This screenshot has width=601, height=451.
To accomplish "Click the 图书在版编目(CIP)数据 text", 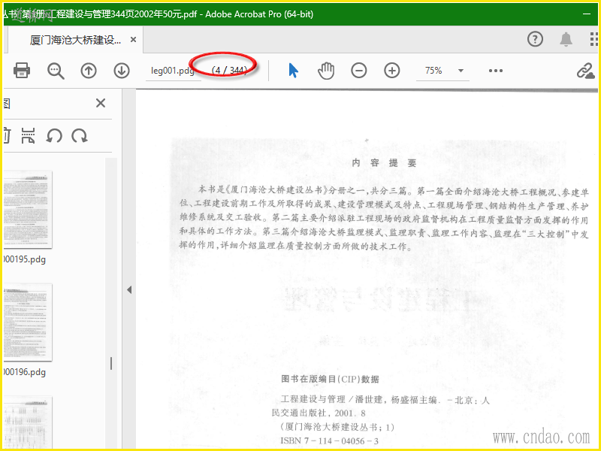I will (x=330, y=379).
